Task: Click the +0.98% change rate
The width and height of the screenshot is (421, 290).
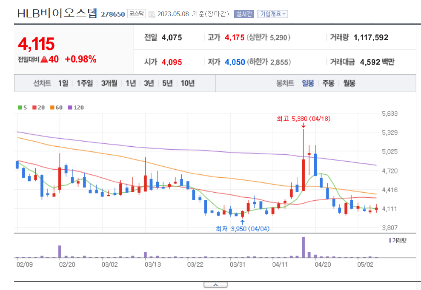Action: pyautogui.click(x=80, y=59)
